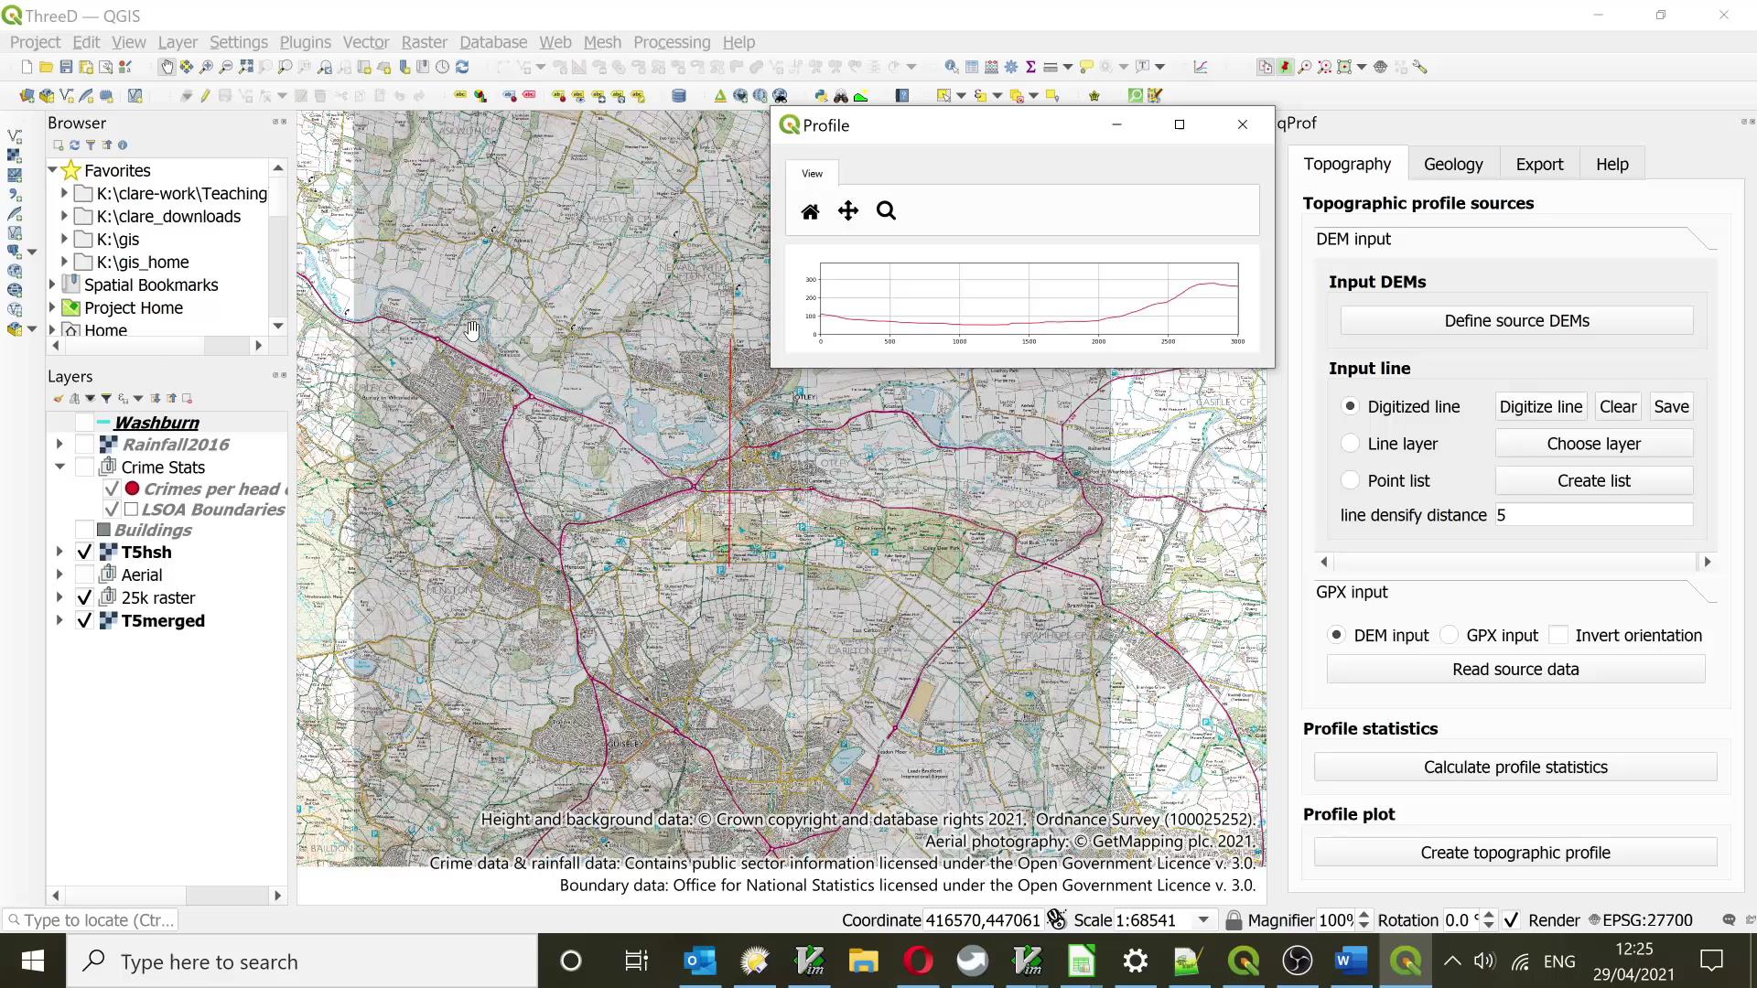Viewport: 1757px width, 988px height.
Task: Activate the Zoom In tool
Action: pos(206,67)
